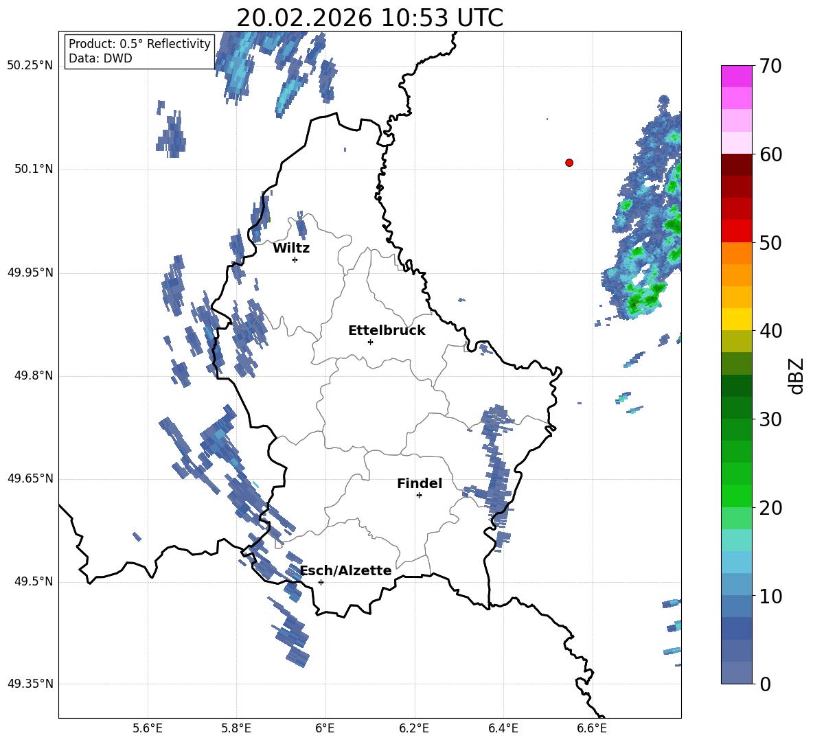Click the 0 colorbar tick label

(x=765, y=684)
